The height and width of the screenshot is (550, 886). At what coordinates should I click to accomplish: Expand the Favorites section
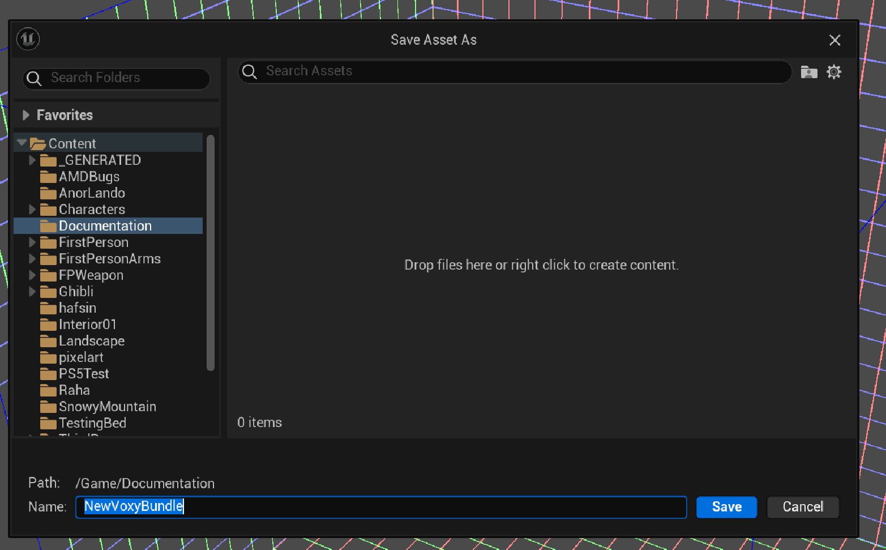26,115
